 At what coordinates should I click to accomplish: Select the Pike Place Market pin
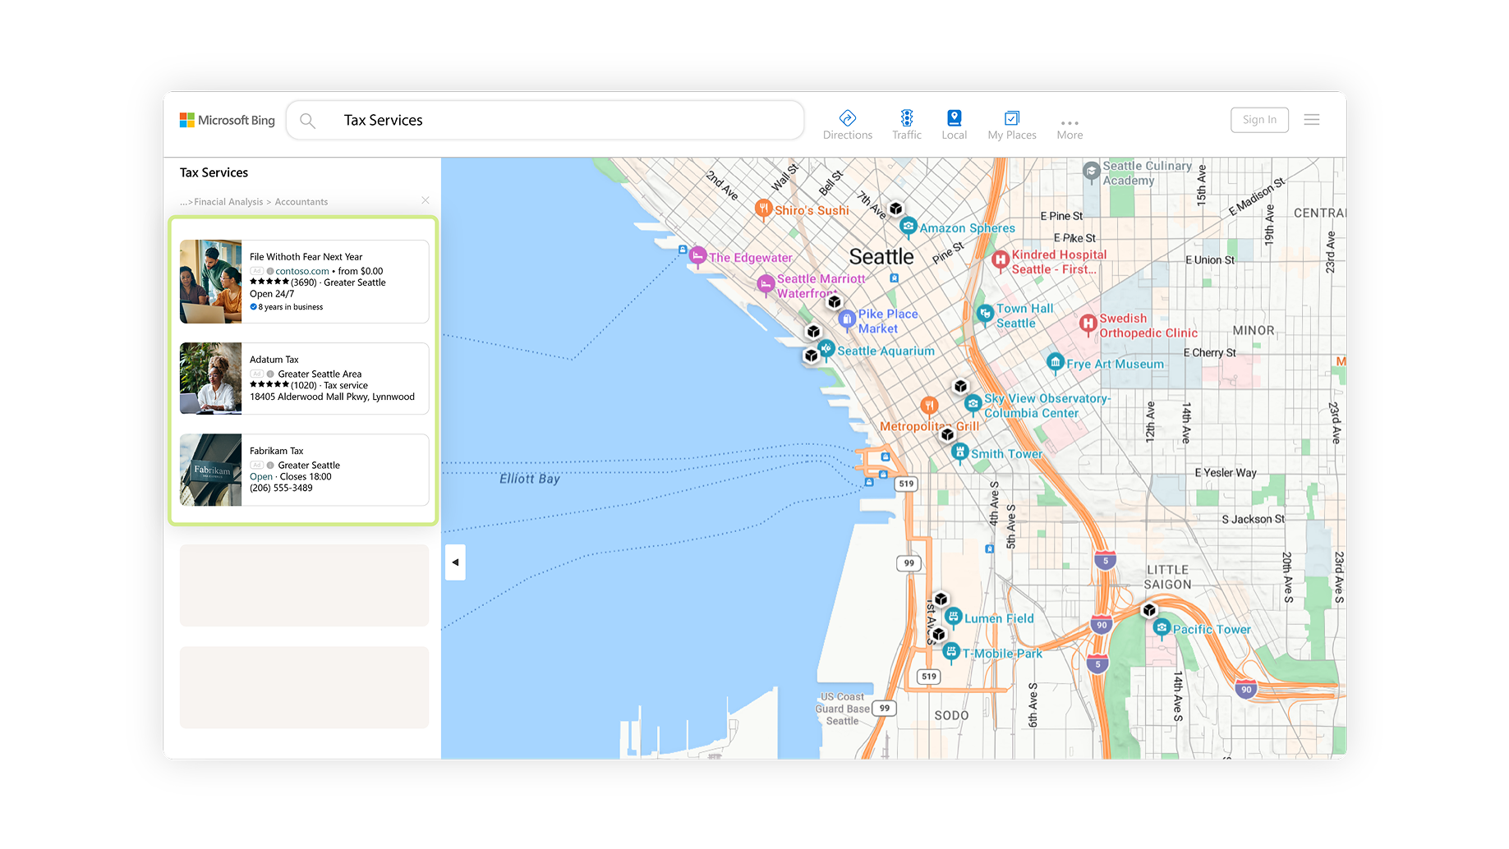tap(847, 318)
